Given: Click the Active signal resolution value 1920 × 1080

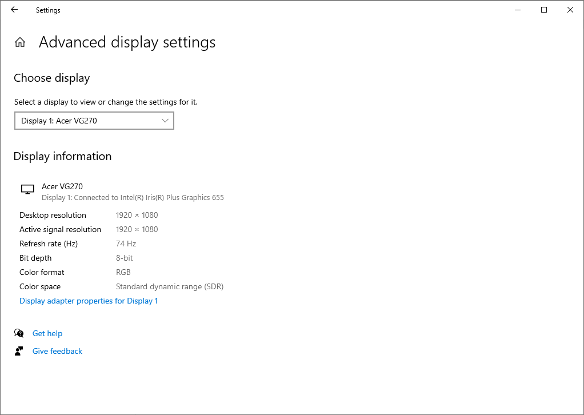Looking at the screenshot, I should [137, 229].
